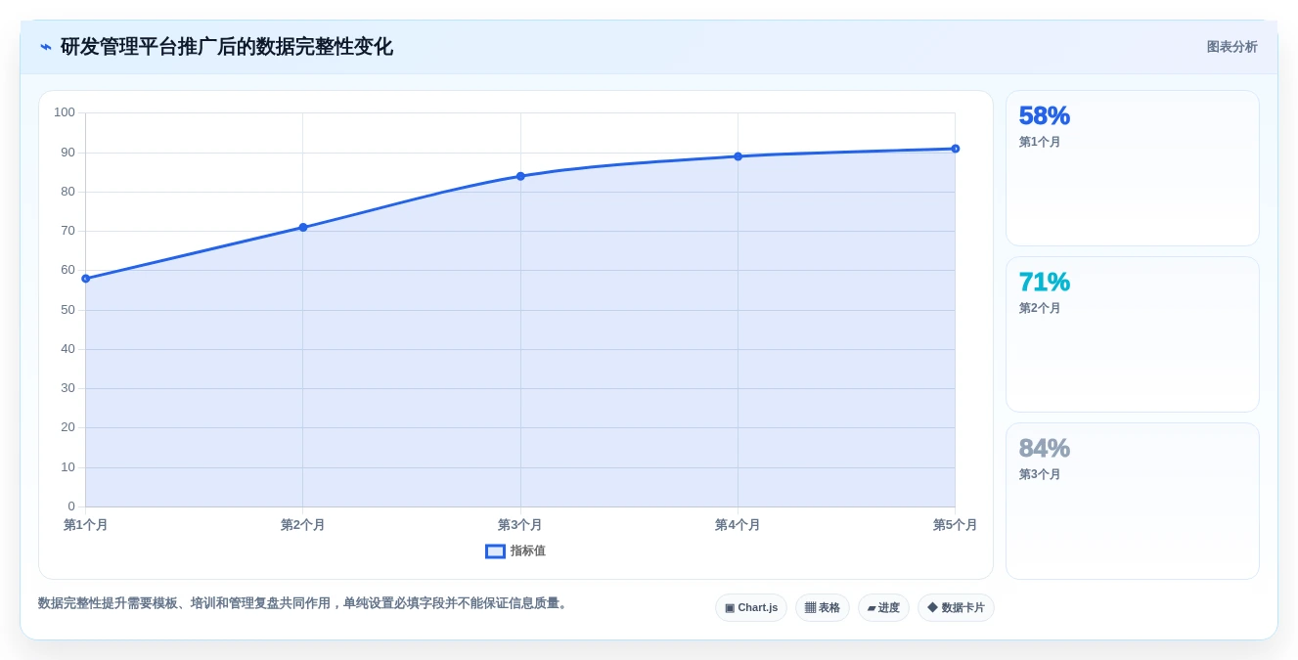Click the 图表分析 label in the header
Viewport: 1298px width, 660px height.
(1231, 47)
